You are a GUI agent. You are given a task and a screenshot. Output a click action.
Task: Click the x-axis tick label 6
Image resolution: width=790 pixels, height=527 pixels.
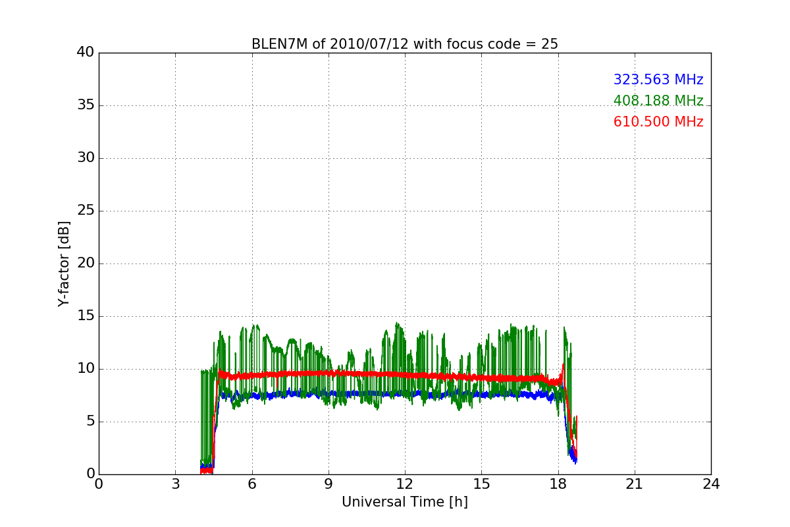tap(251, 484)
